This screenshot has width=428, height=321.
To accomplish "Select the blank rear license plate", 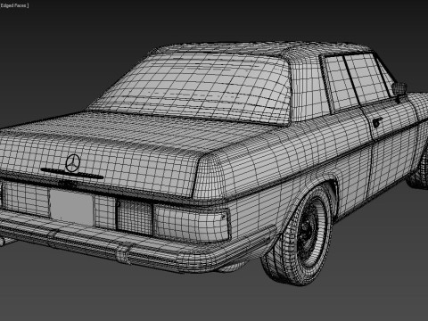I will 71,207.
